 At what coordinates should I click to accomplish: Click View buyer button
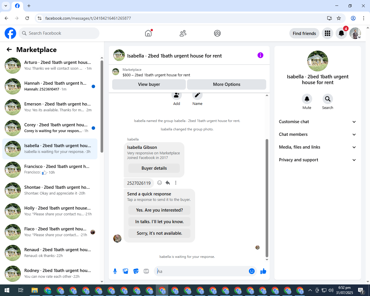[x=149, y=84]
